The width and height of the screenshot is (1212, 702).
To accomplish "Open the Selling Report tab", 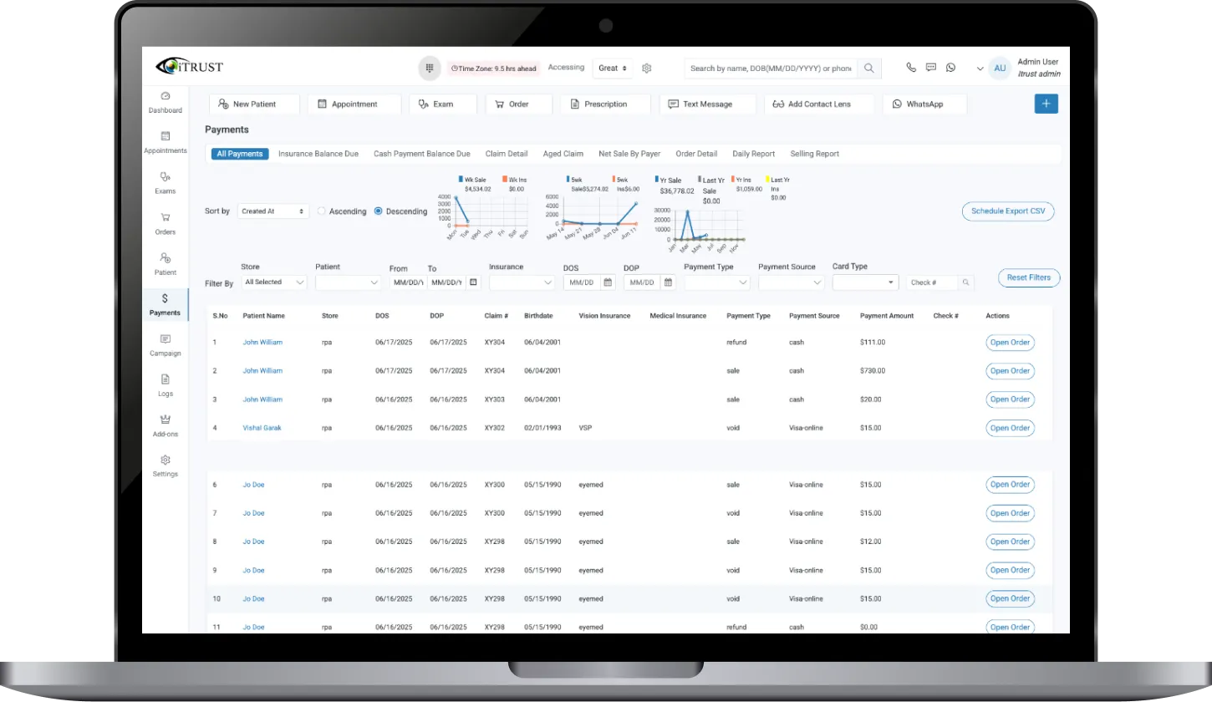I will 815,154.
